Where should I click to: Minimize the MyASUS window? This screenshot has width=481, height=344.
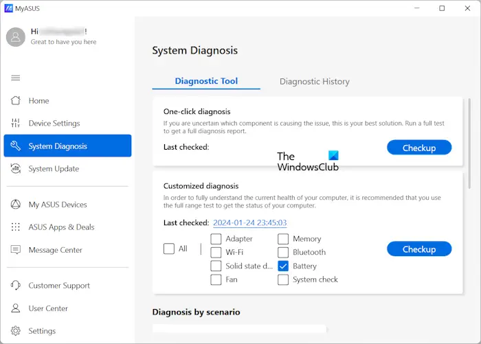click(416, 8)
